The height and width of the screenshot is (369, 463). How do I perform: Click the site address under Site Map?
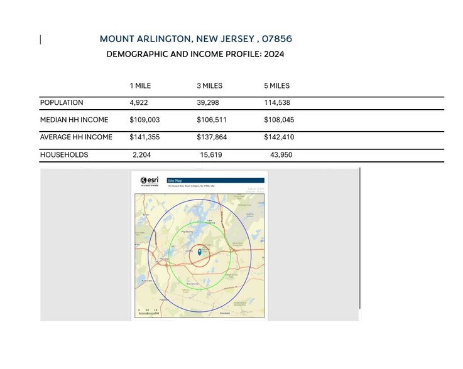(x=191, y=186)
